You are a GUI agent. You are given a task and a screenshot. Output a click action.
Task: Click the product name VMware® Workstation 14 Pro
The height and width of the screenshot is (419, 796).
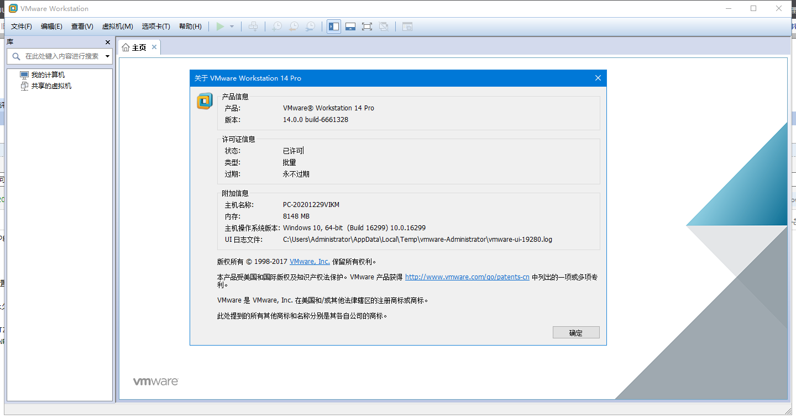pos(328,108)
